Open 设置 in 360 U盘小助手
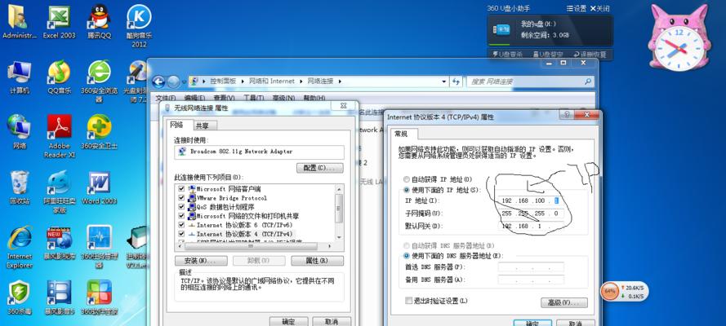 577,8
